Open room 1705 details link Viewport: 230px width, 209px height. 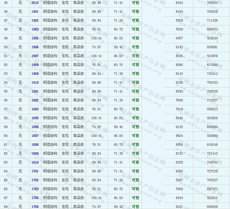coord(35,198)
